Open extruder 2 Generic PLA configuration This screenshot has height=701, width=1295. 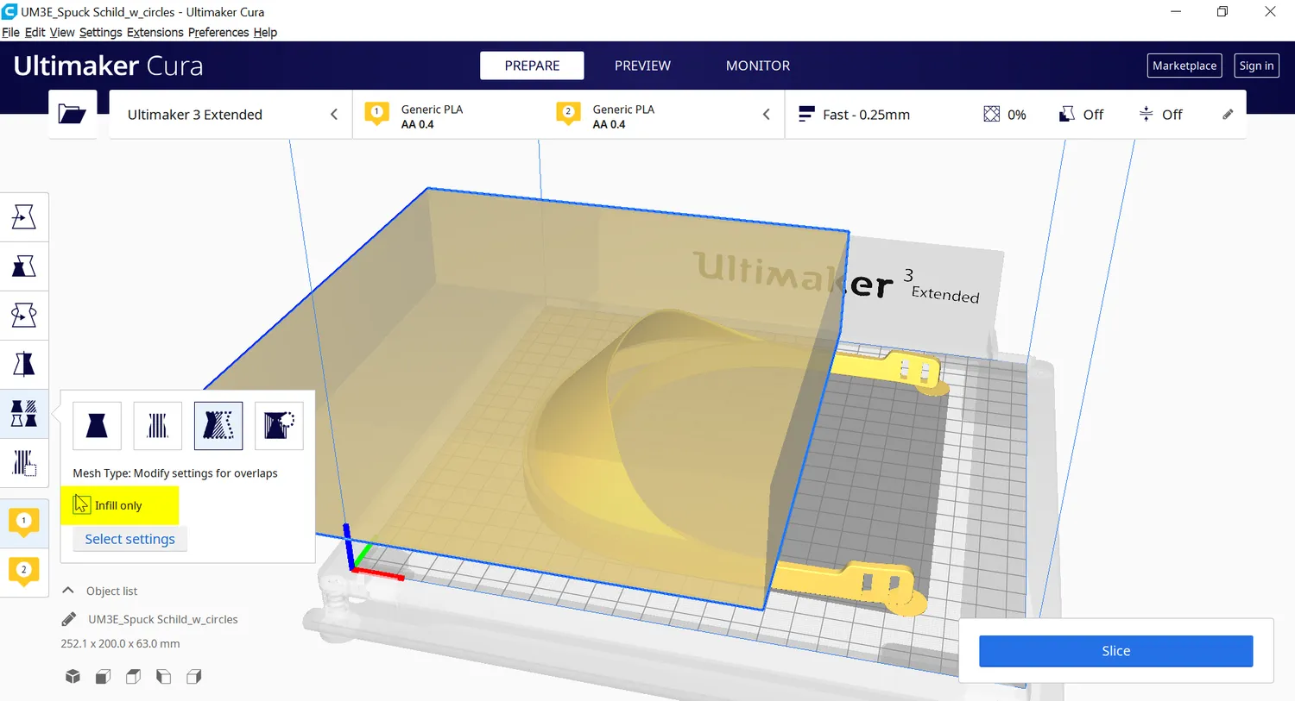(x=606, y=116)
